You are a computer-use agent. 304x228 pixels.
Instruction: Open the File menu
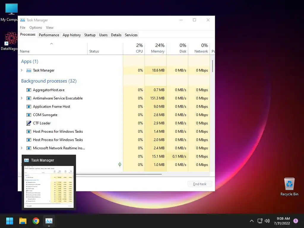(23, 28)
